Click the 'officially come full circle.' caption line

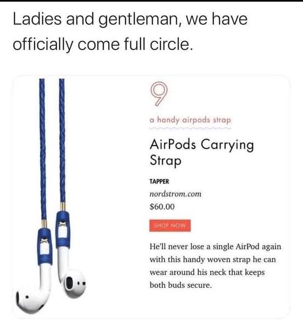(103, 45)
